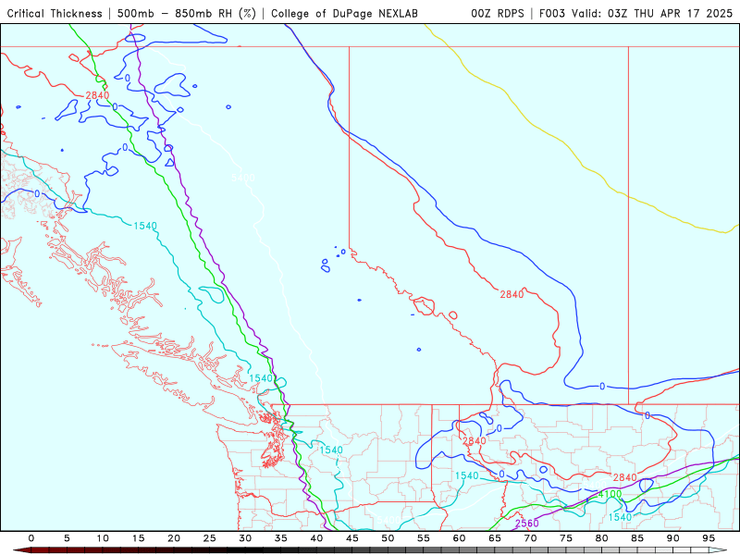This screenshot has height=555, width=740.
Task: Click the colorbar label "25"
Action: pyautogui.click(x=210, y=538)
